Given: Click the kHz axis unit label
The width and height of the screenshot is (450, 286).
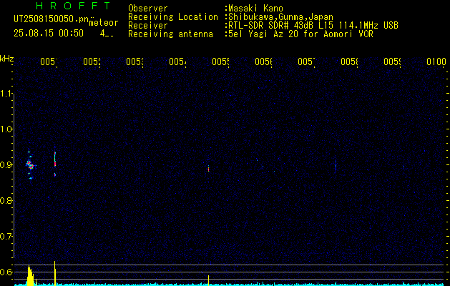Looking at the screenshot, I should (6, 59).
